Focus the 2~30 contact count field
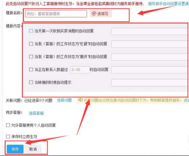Viewport: 189px width, 156px height. click(x=80, y=70)
